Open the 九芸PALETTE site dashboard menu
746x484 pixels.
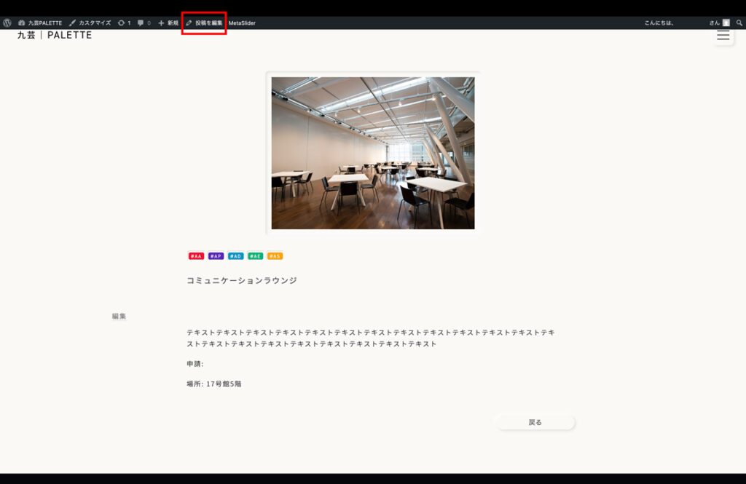pos(40,23)
